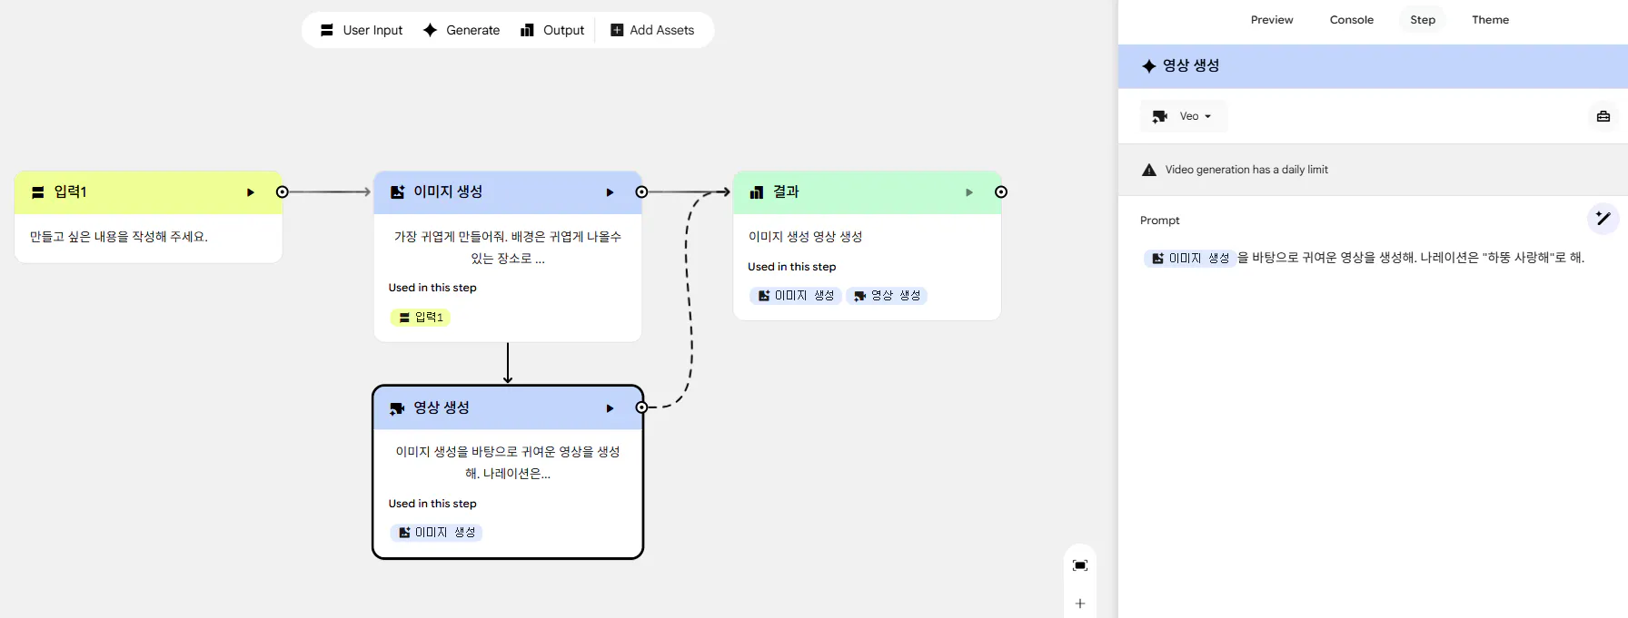Run the 영상 생성 node play button
1628x618 pixels.
tap(610, 408)
